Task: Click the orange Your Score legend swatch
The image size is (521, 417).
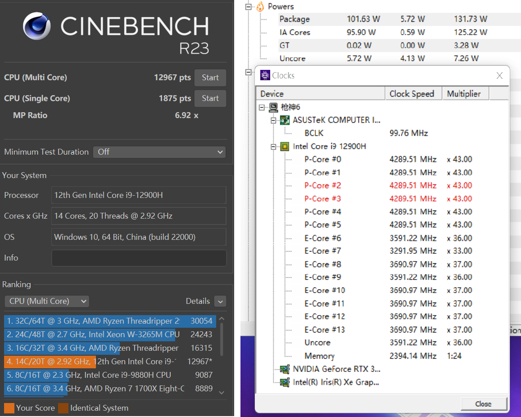Action: coord(9,408)
